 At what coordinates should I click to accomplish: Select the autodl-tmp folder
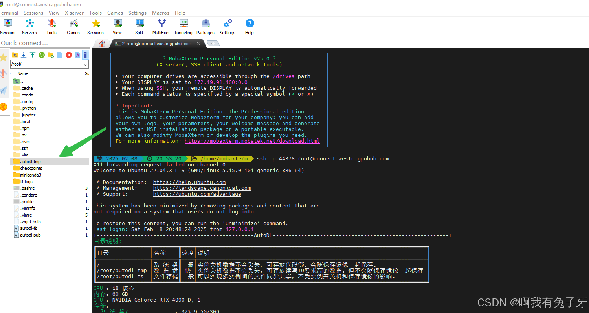[x=50, y=162]
